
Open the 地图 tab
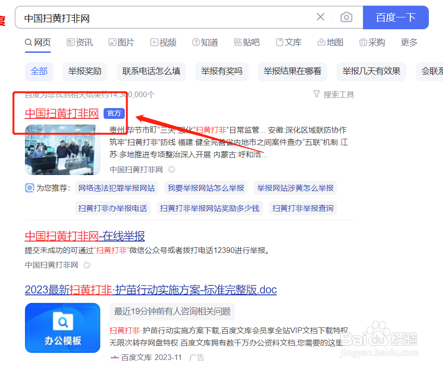click(330, 43)
